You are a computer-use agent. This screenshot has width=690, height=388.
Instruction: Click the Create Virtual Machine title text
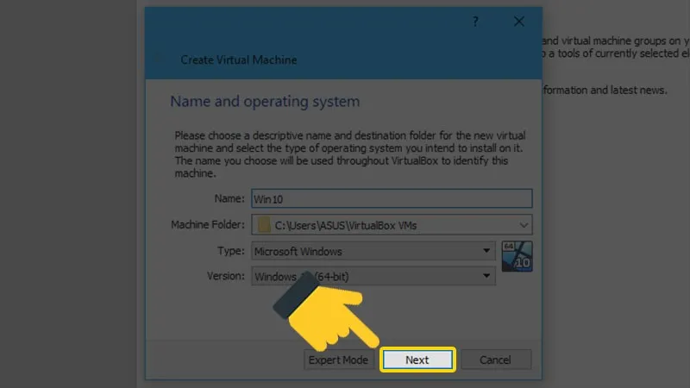click(x=238, y=60)
